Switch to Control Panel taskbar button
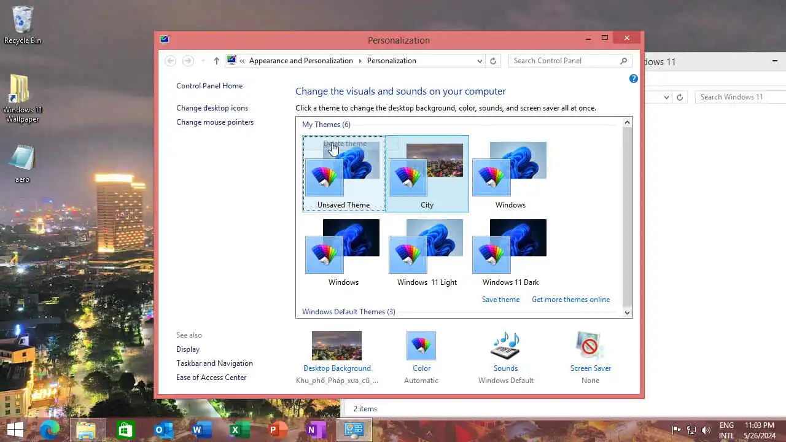This screenshot has height=442, width=786. (354, 430)
